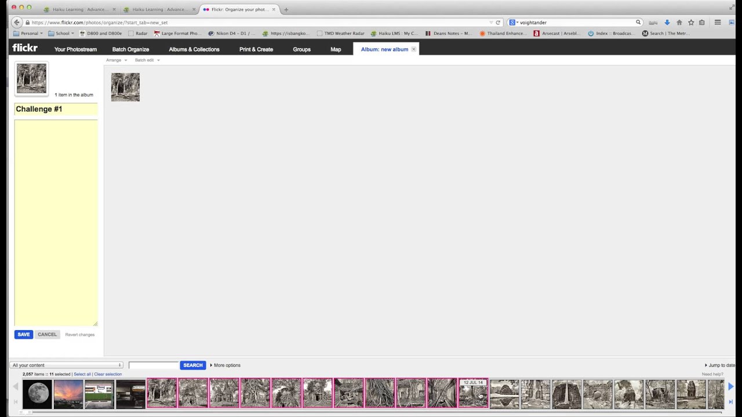Click CANCEL button
The height and width of the screenshot is (417, 742).
tap(47, 335)
